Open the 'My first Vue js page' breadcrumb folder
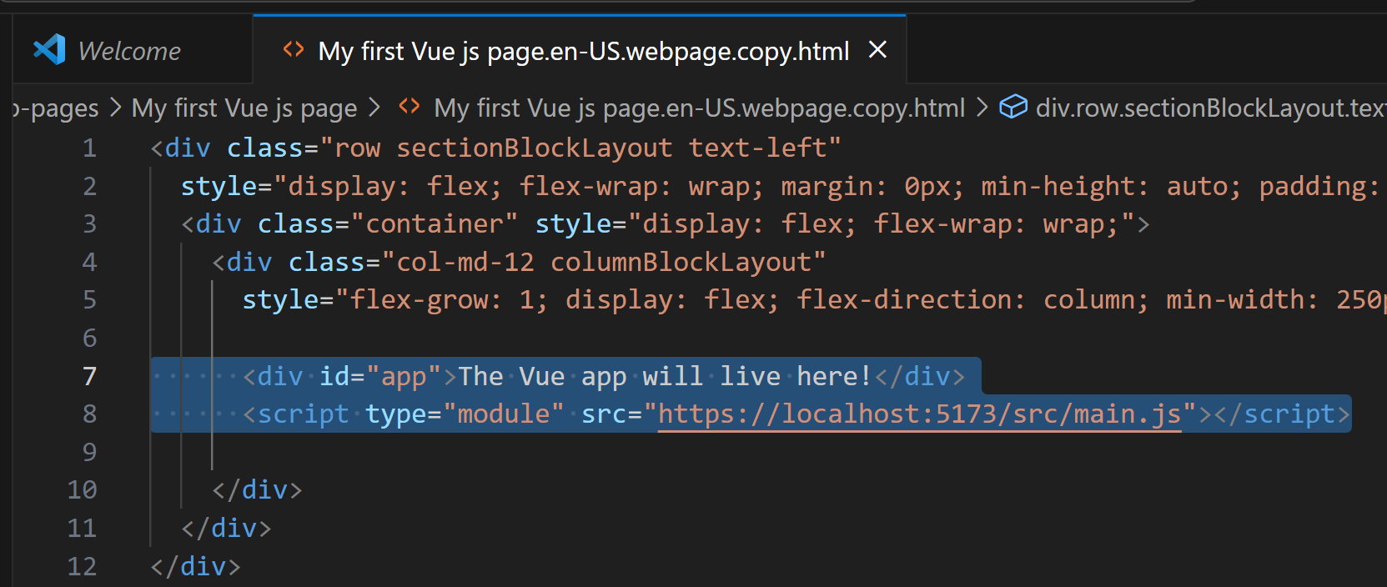Viewport: 1387px width, 587px height. click(x=244, y=108)
